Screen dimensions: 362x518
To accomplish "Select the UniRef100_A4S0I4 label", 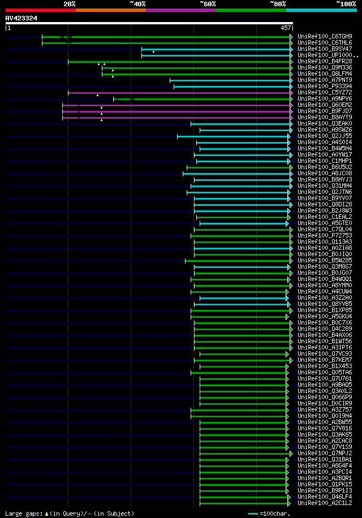I will tap(325, 143).
